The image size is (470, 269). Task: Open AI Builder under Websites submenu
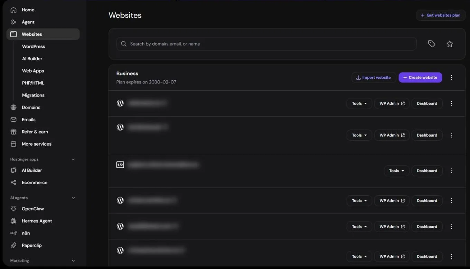tap(32, 59)
